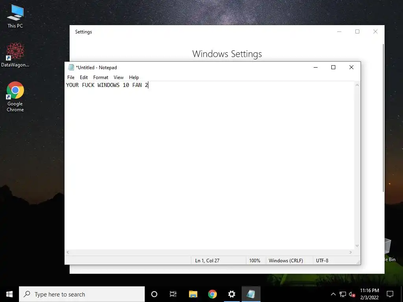Maximize the Settings window
This screenshot has width=403, height=302.
point(357,31)
